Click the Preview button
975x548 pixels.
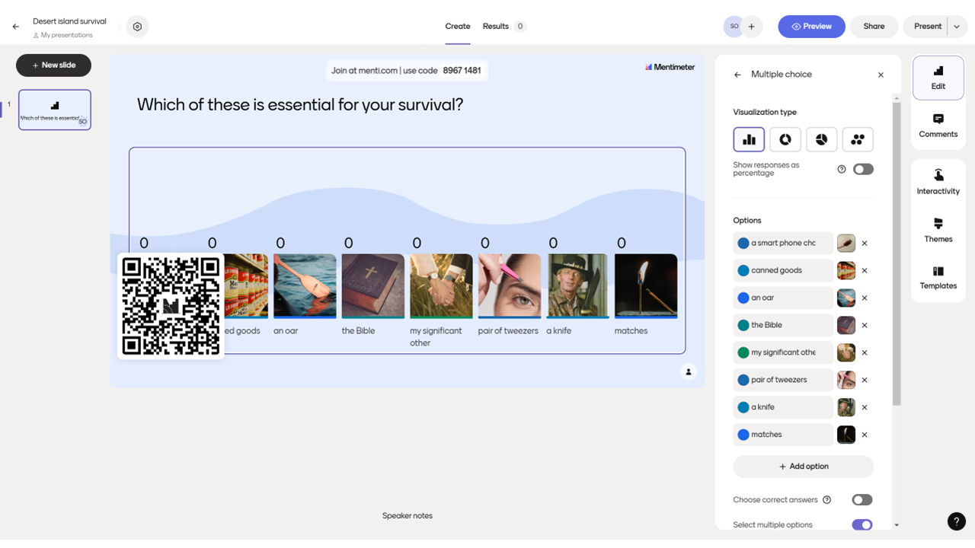811,27
